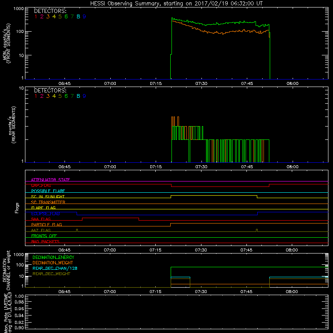The image size is (333, 333).
Task: Click 07:45 time label under Flags plot
Action: (246, 250)
